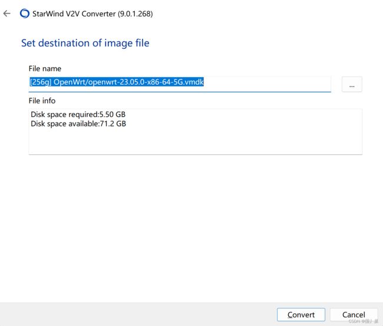Screen dimensions: 383x326
Task: Click the 'File info' label
Action: click(42, 101)
